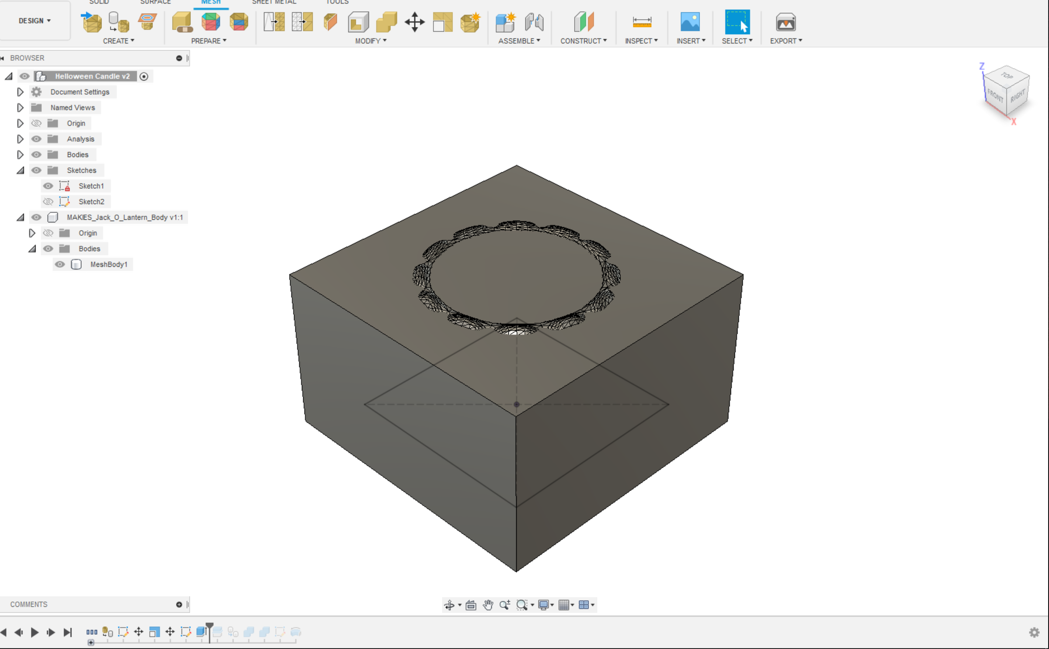Launch the Generate Face Groups tool
Viewport: 1049px width, 649px height.
point(211,22)
